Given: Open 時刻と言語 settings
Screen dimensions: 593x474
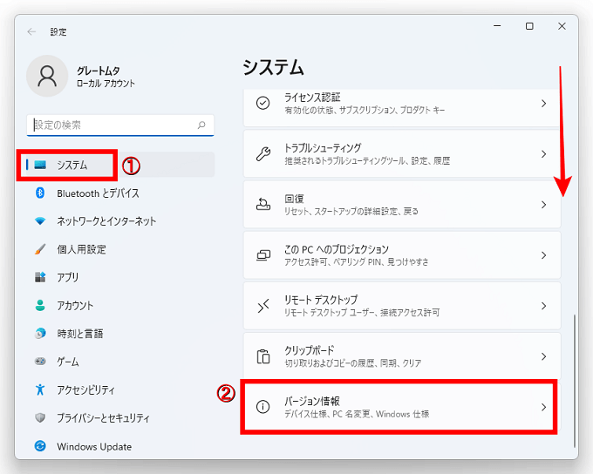Looking at the screenshot, I should [x=120, y=334].
